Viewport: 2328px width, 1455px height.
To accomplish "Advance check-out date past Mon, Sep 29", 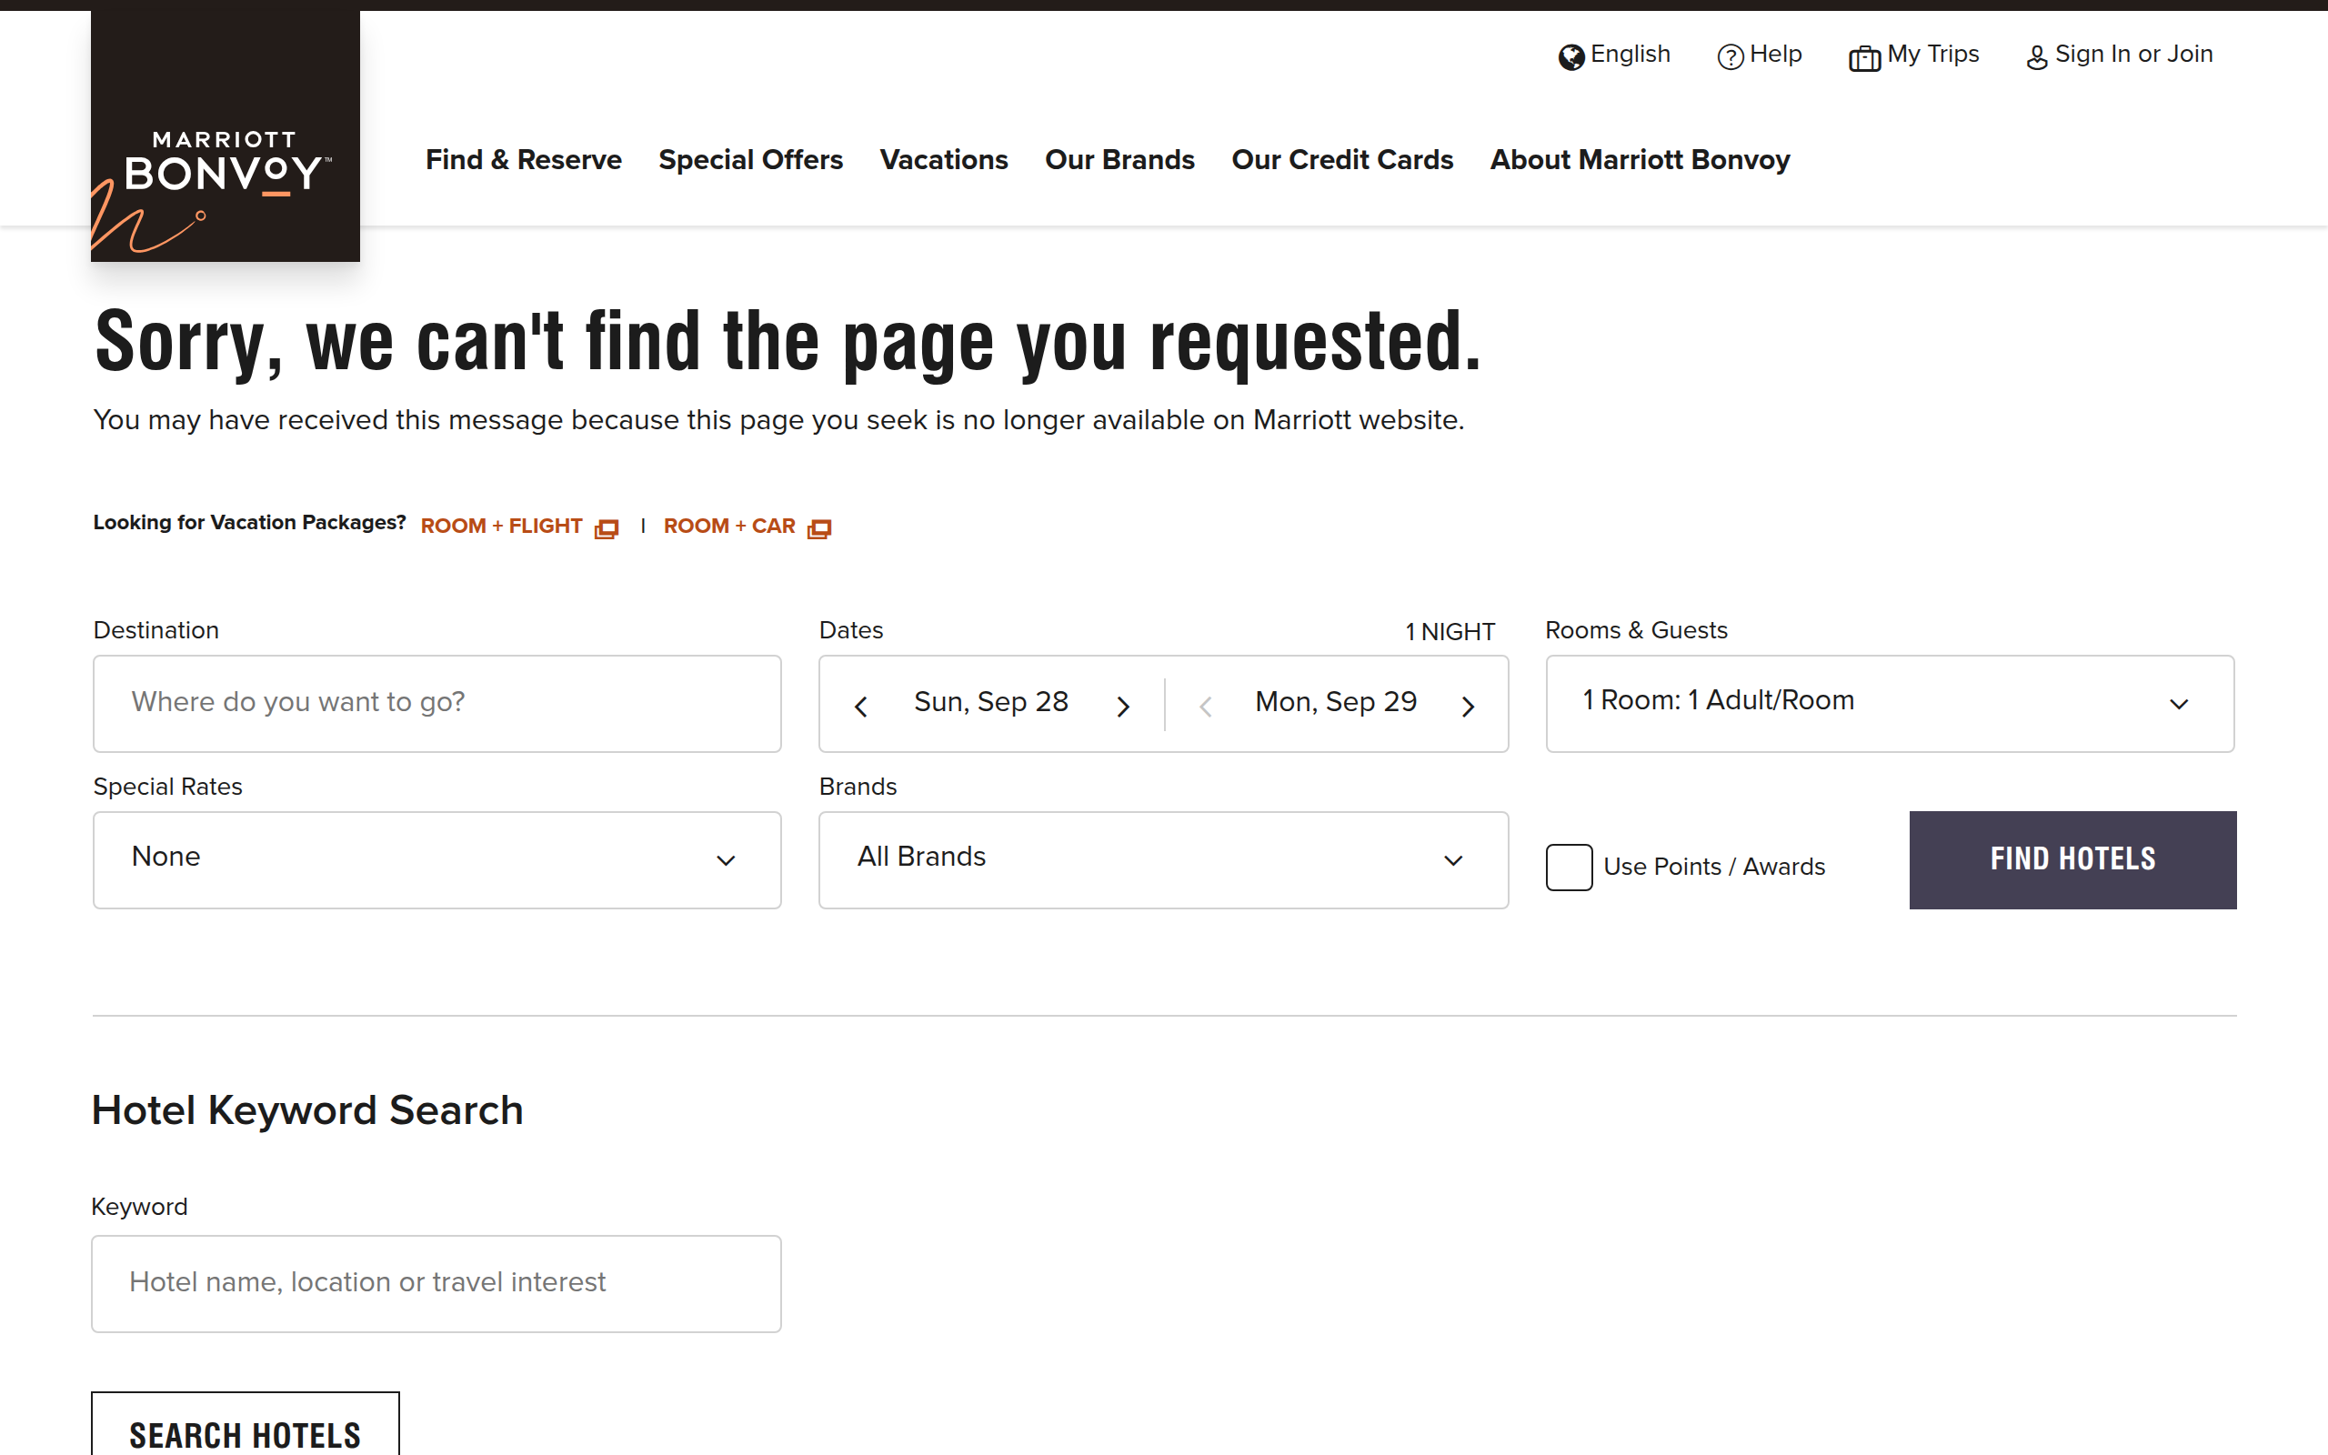I will [x=1468, y=707].
